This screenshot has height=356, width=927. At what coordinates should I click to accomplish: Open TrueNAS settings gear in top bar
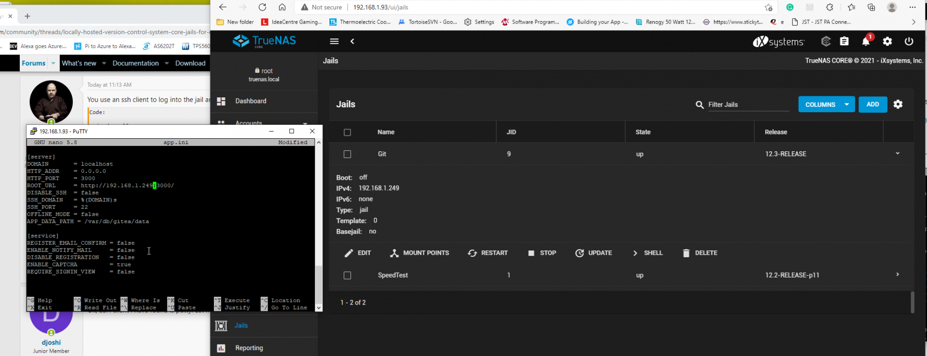[887, 41]
